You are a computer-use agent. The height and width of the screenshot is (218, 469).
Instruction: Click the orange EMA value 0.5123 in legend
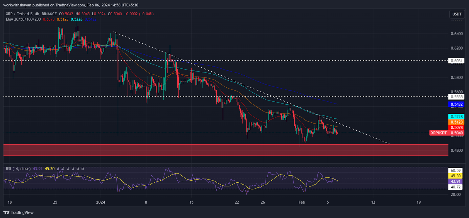[63, 19]
